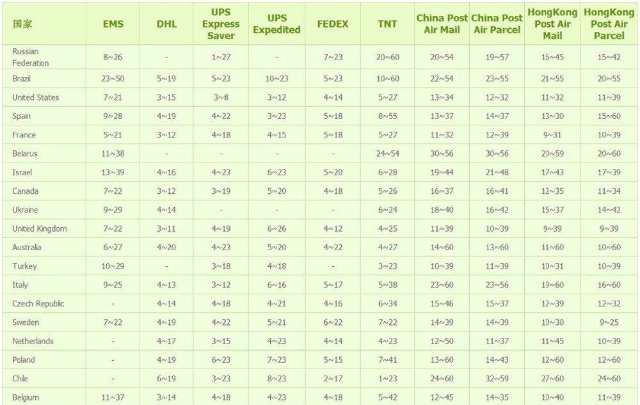
Task: Click the United Kingdom country name
Action: coord(39,228)
